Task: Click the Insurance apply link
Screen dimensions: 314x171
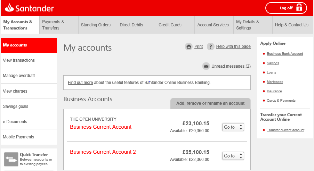Action: click(274, 91)
